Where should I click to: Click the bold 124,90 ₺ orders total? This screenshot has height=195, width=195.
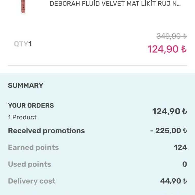point(169,111)
